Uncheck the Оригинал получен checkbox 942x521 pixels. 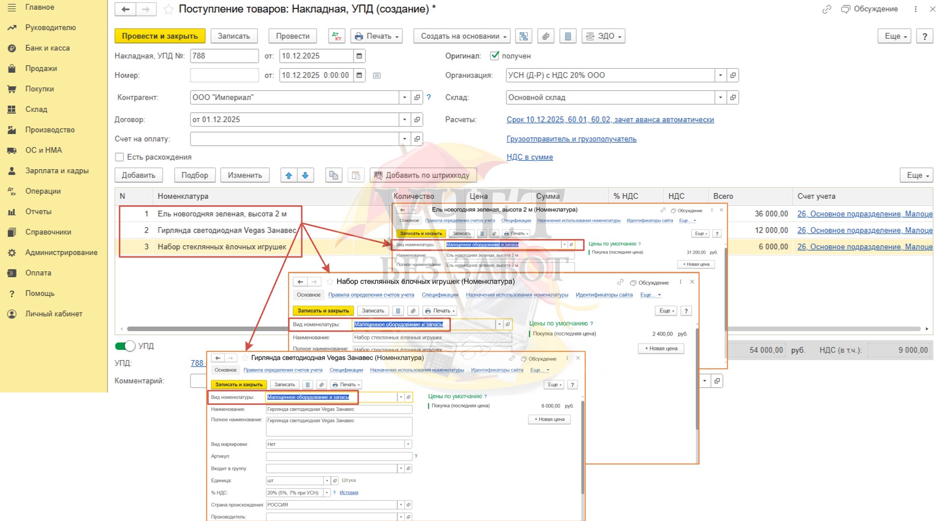(495, 56)
